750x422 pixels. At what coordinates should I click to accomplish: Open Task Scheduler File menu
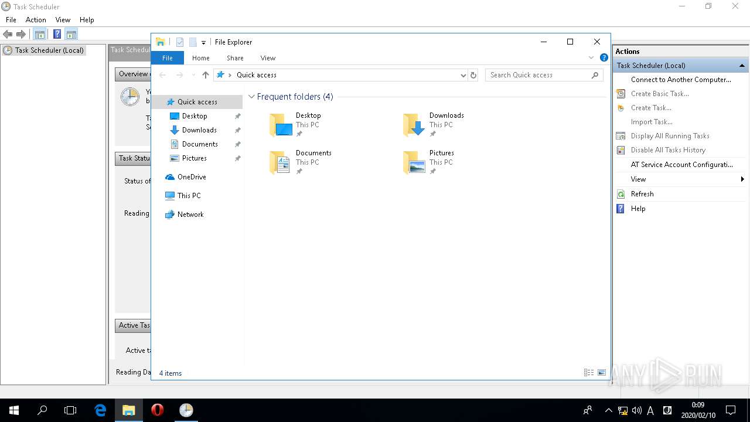(x=11, y=19)
